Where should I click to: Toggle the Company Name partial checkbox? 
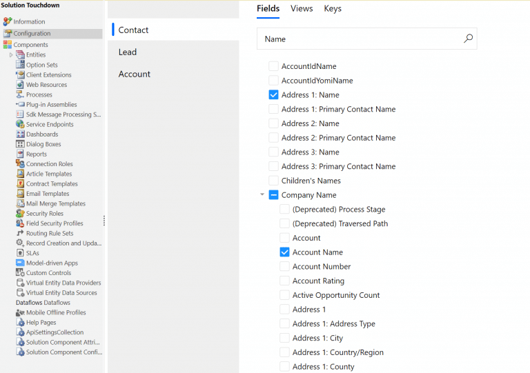[274, 195]
